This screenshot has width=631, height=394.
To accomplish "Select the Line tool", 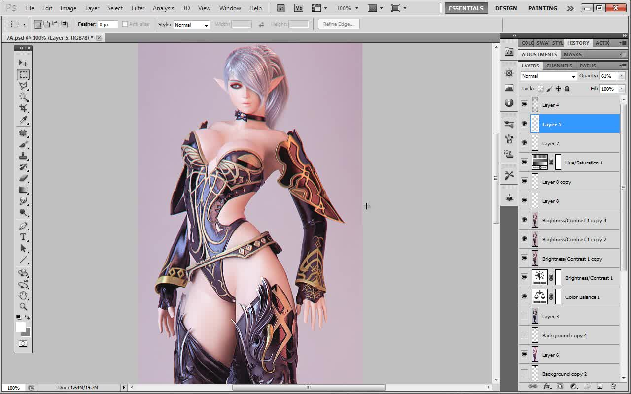I will [x=23, y=260].
